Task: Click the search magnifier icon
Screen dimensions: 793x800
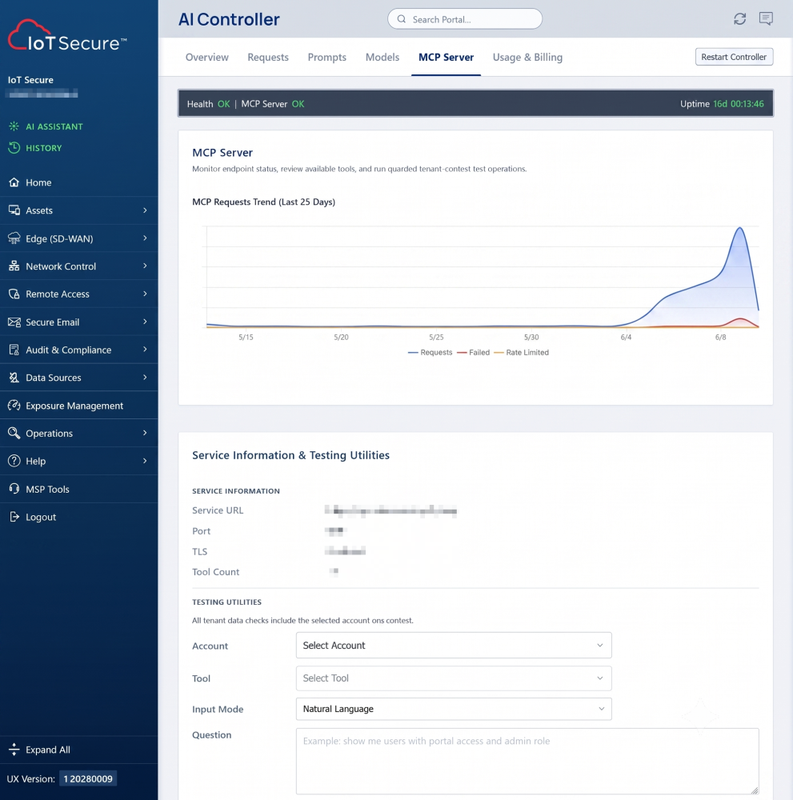Action: coord(402,19)
